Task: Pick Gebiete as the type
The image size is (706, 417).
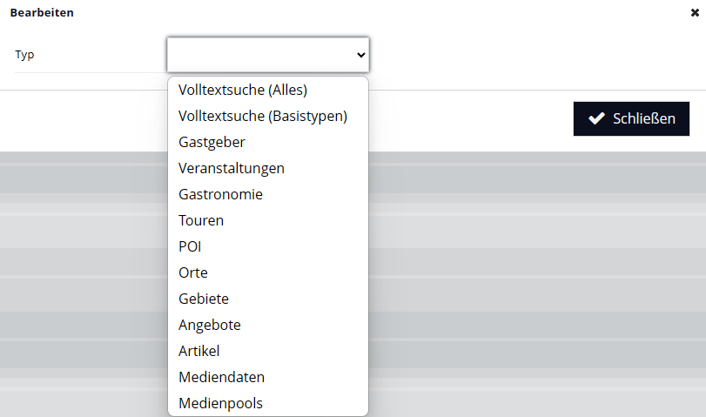Action: tap(204, 299)
